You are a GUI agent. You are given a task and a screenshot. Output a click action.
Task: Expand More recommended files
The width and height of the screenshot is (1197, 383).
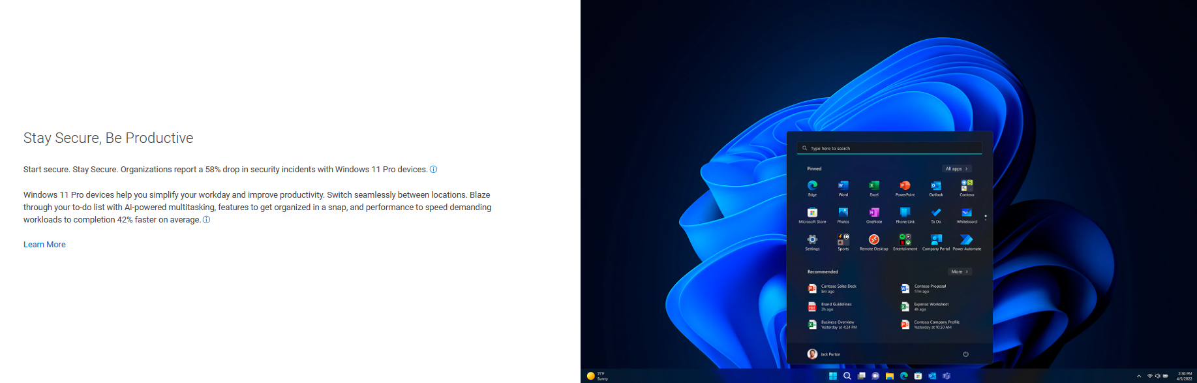click(x=960, y=271)
